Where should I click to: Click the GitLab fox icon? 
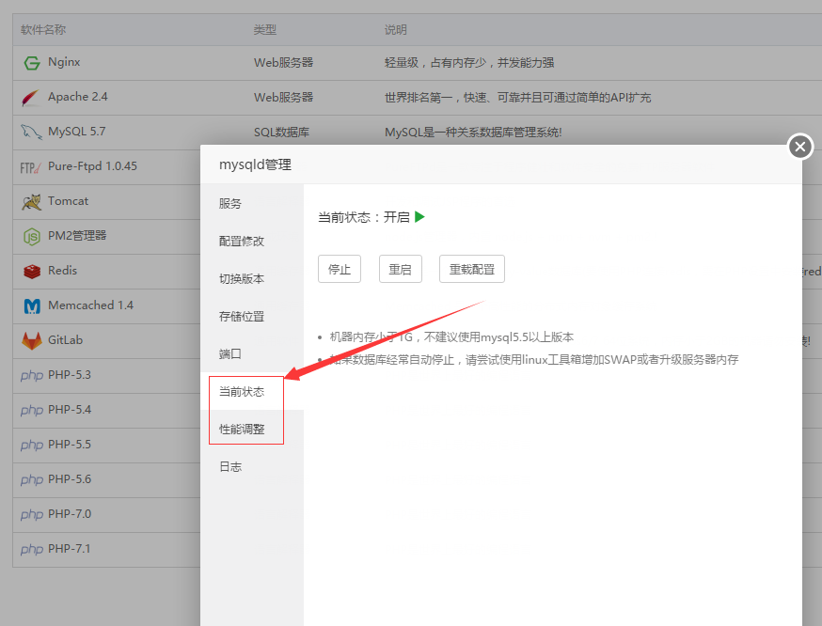coord(31,340)
